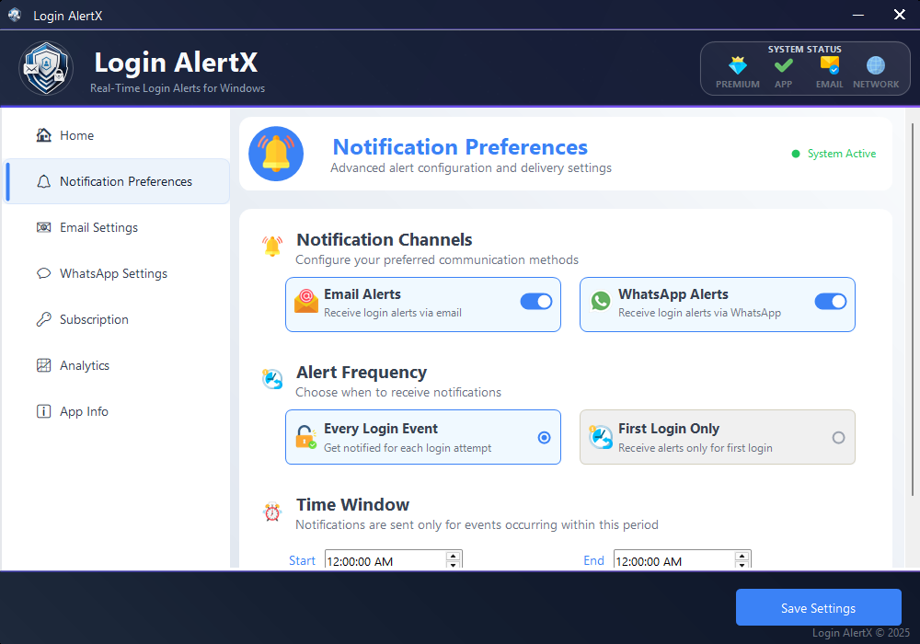Click the alarm clock Time Window icon

(272, 512)
